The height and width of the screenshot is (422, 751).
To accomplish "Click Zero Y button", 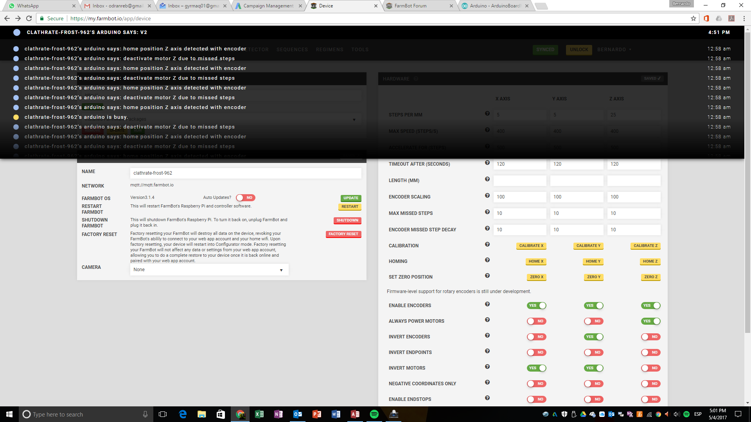I will click(x=594, y=277).
